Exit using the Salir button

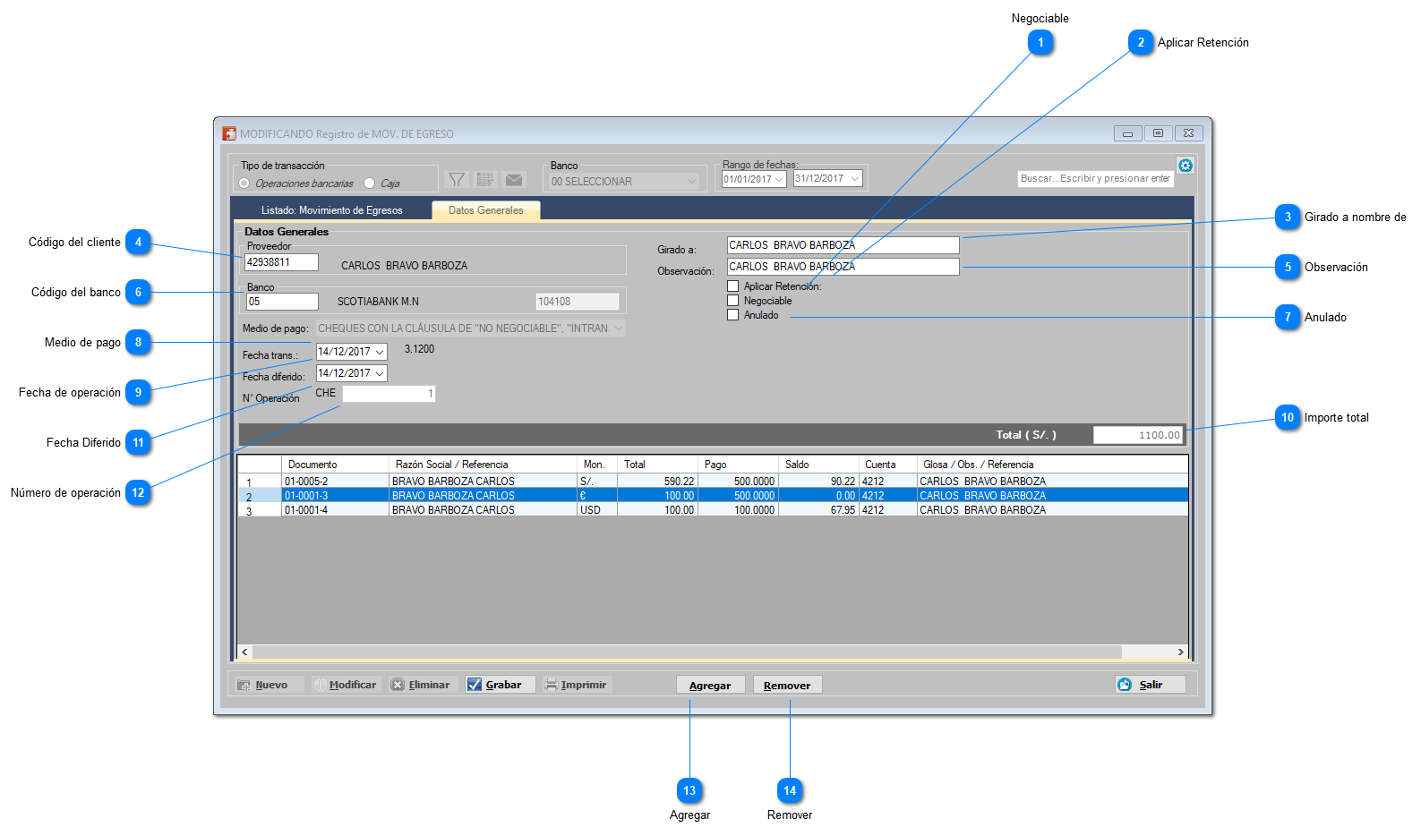click(x=1151, y=685)
